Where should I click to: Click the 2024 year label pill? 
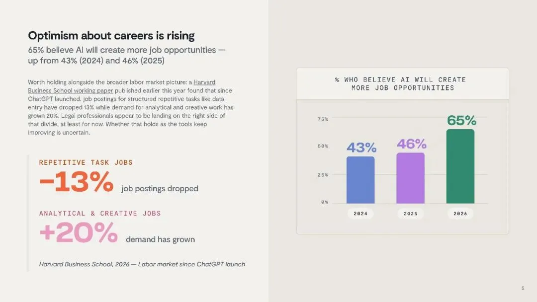click(360, 214)
